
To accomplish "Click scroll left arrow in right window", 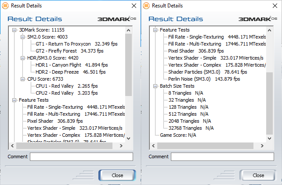I will (153, 146).
